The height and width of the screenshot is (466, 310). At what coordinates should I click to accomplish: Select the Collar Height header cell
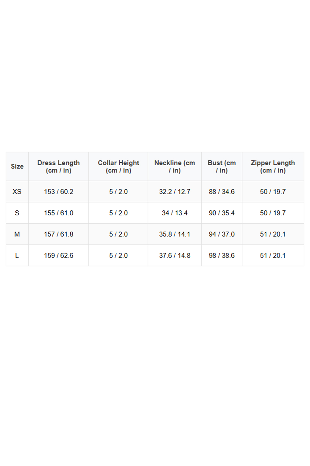coord(118,166)
